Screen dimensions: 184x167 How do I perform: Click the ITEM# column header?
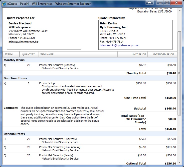tap(9, 55)
